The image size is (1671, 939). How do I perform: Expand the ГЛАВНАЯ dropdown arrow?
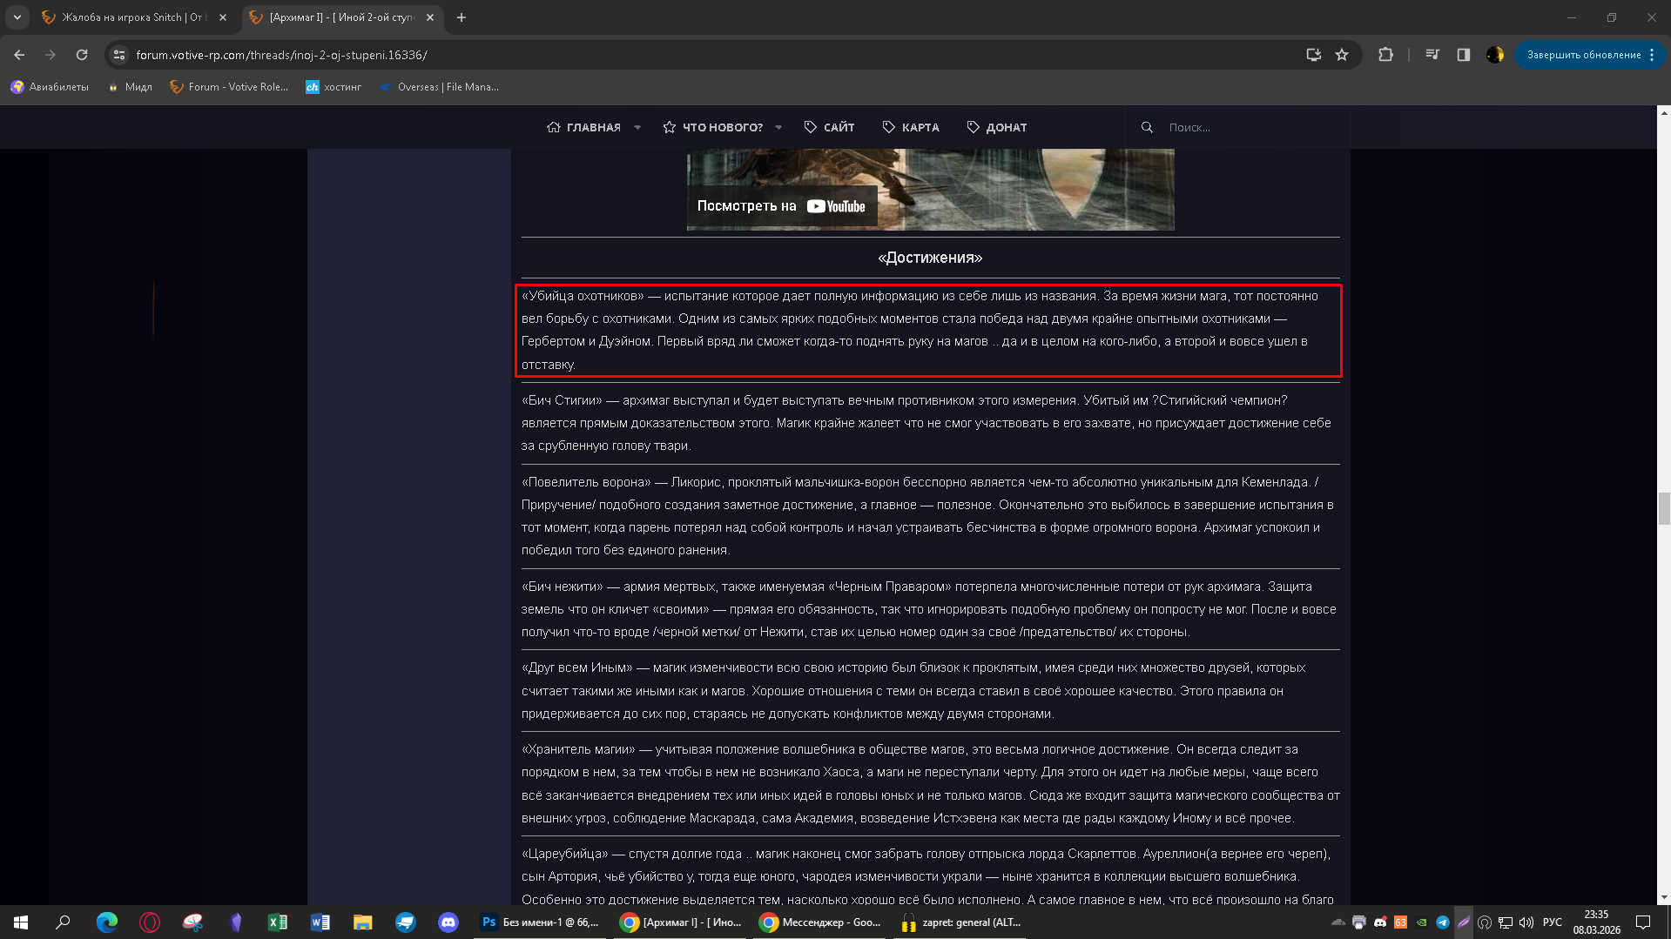coord(637,127)
